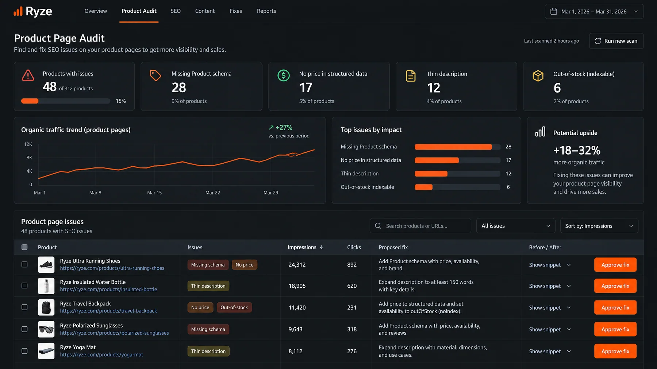This screenshot has height=369, width=657.
Task: Expand Show snippet for Travel Backpack
Action: [x=550, y=307]
